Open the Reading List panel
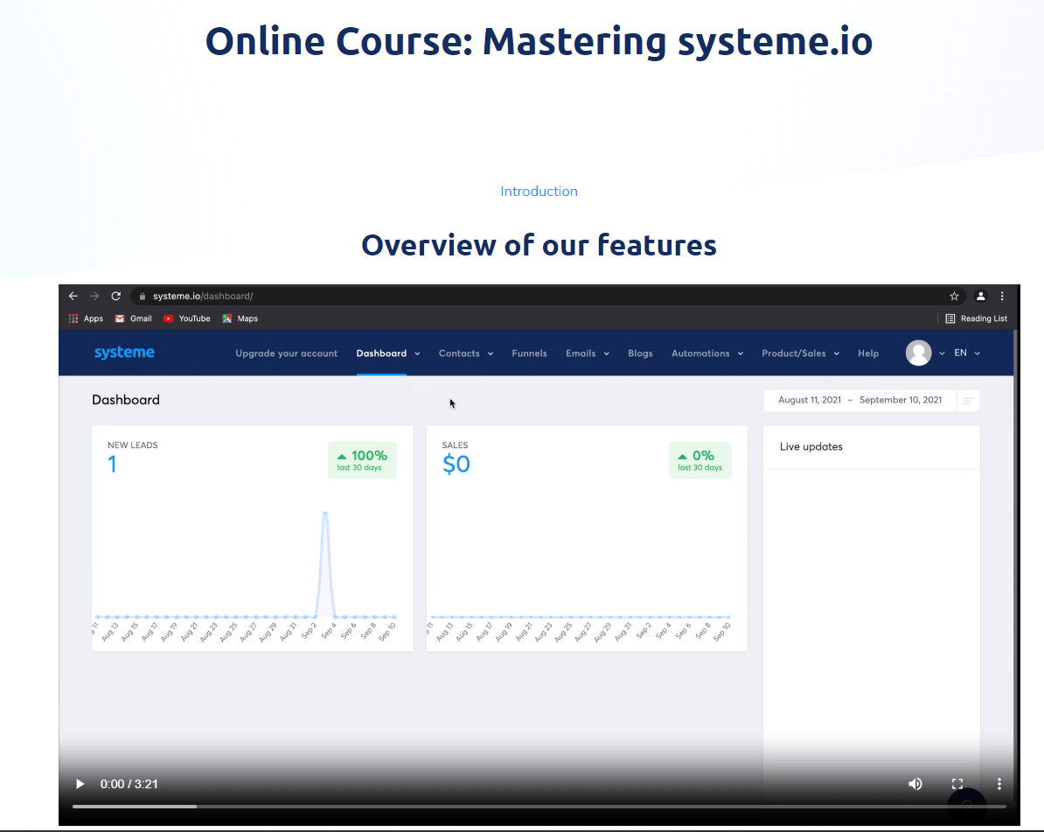The image size is (1044, 832). point(976,318)
